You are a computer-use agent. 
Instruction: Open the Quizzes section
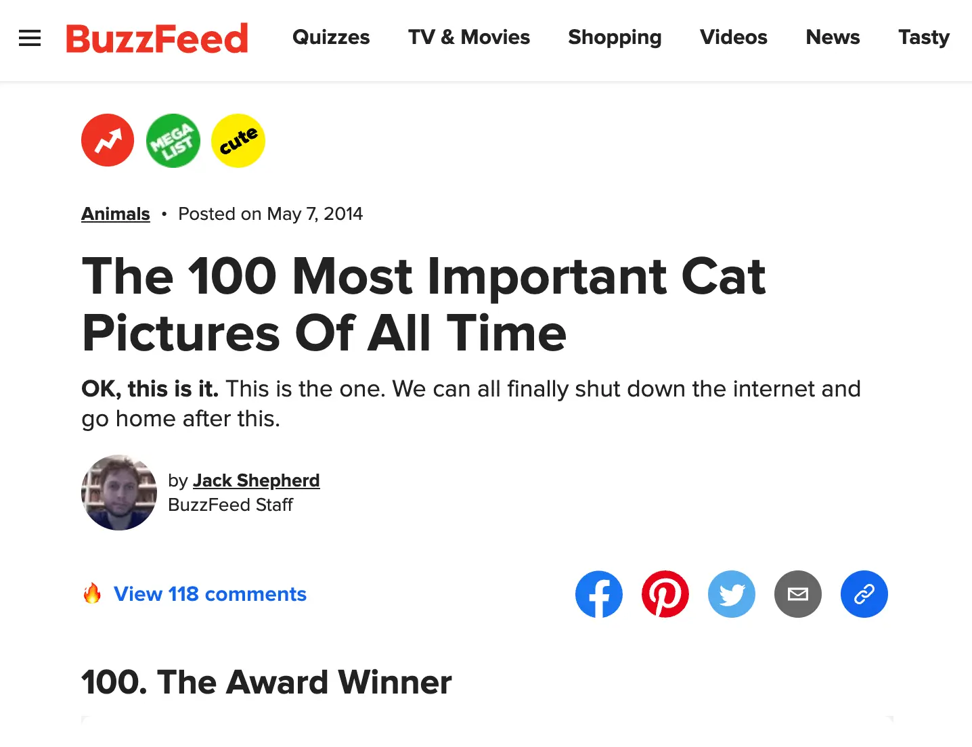click(331, 38)
